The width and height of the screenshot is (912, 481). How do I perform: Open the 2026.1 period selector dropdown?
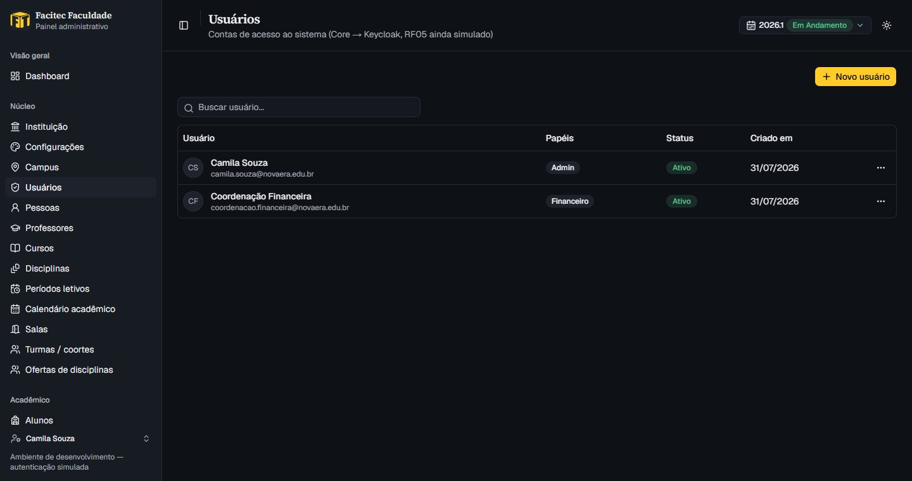click(805, 25)
